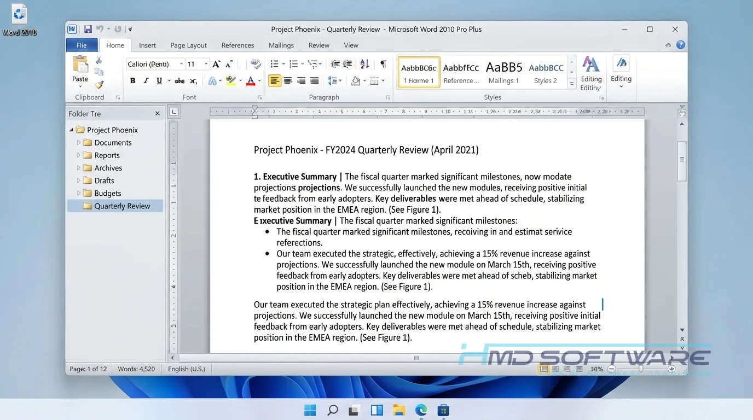Click the Undo arrow icon
This screenshot has height=420, width=753.
point(100,29)
